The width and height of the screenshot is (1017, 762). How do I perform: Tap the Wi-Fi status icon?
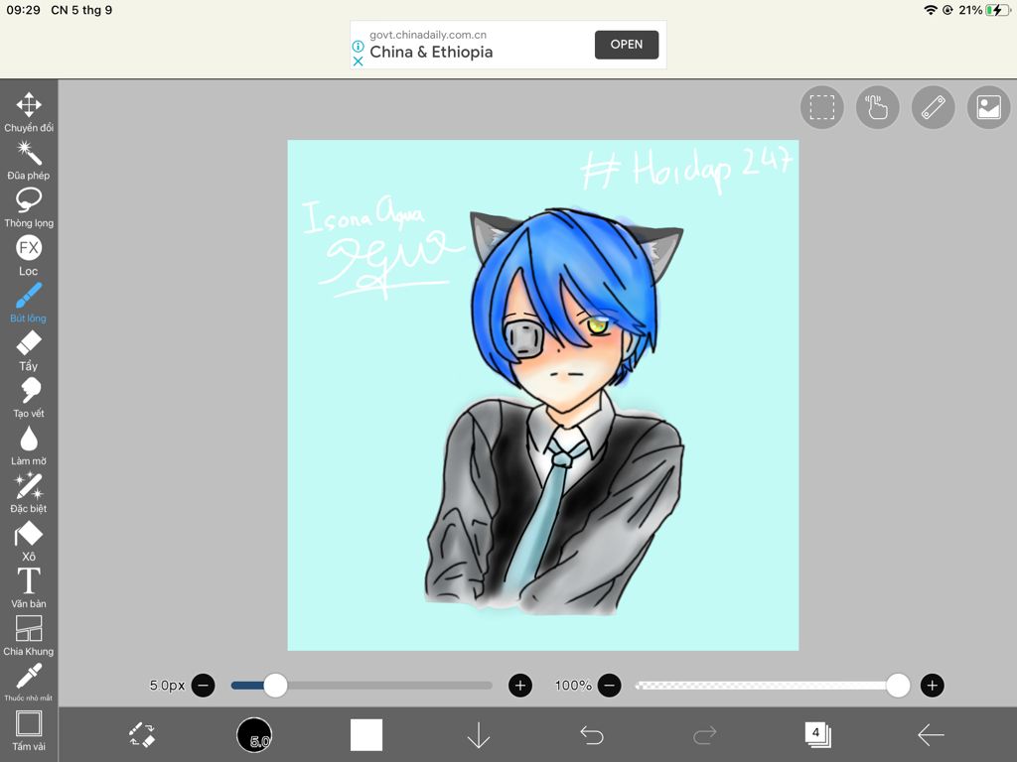931,10
